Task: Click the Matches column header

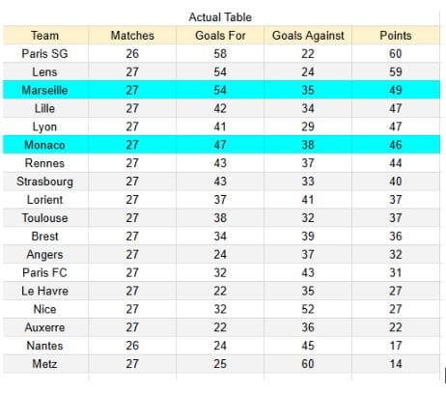Action: pos(132,36)
